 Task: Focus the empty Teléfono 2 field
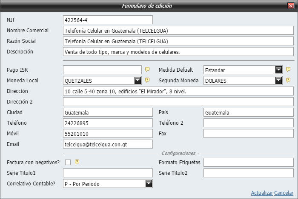coord(249,123)
